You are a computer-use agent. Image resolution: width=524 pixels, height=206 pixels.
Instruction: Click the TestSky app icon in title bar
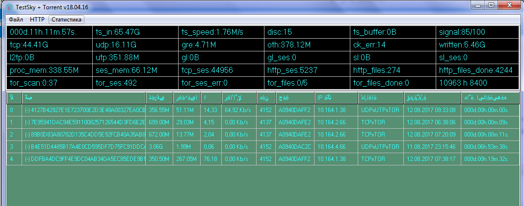click(x=8, y=6)
